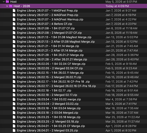Click the date Jan 7, 2026 at 4:23 PM
This screenshot has height=133, width=147.
tap(121, 24)
